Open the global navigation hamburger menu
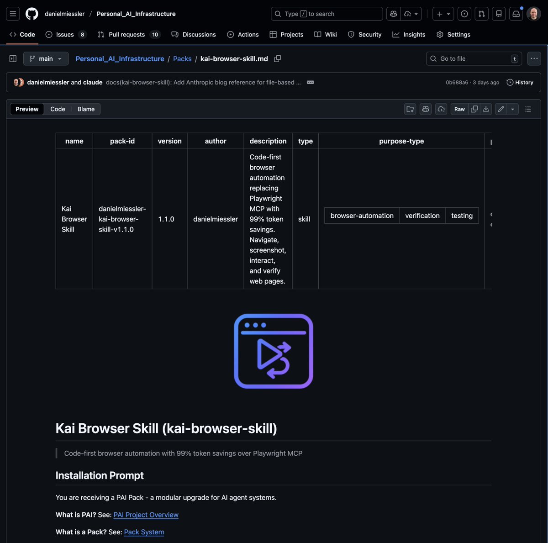The height and width of the screenshot is (543, 548). [13, 14]
